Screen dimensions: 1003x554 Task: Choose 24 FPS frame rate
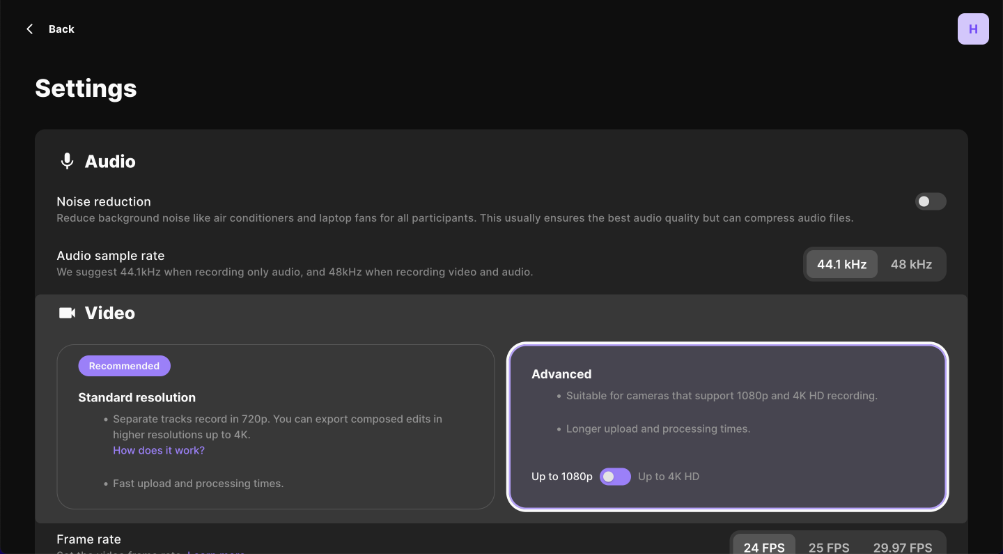pyautogui.click(x=764, y=547)
